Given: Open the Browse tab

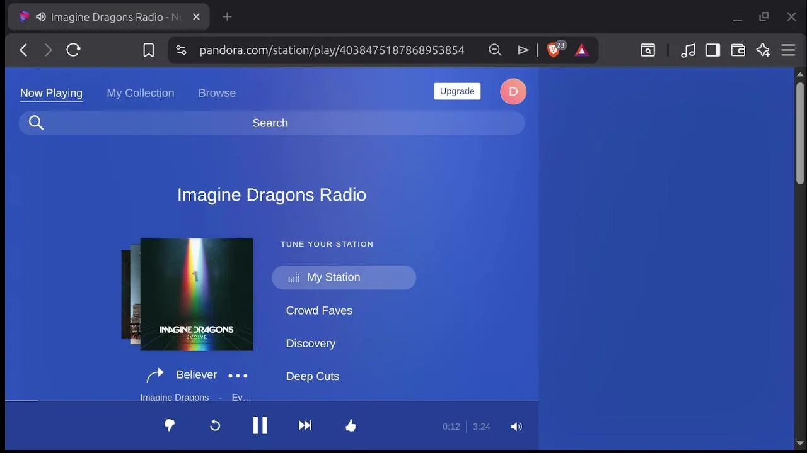Looking at the screenshot, I should click(x=217, y=93).
